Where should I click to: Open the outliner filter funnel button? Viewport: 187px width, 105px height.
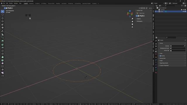(182, 6)
